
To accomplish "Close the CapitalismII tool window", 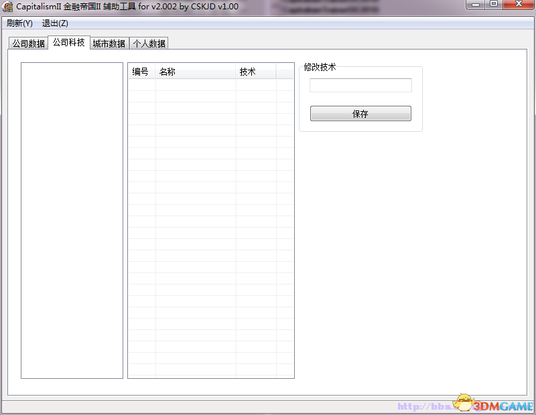I will [518, 5].
